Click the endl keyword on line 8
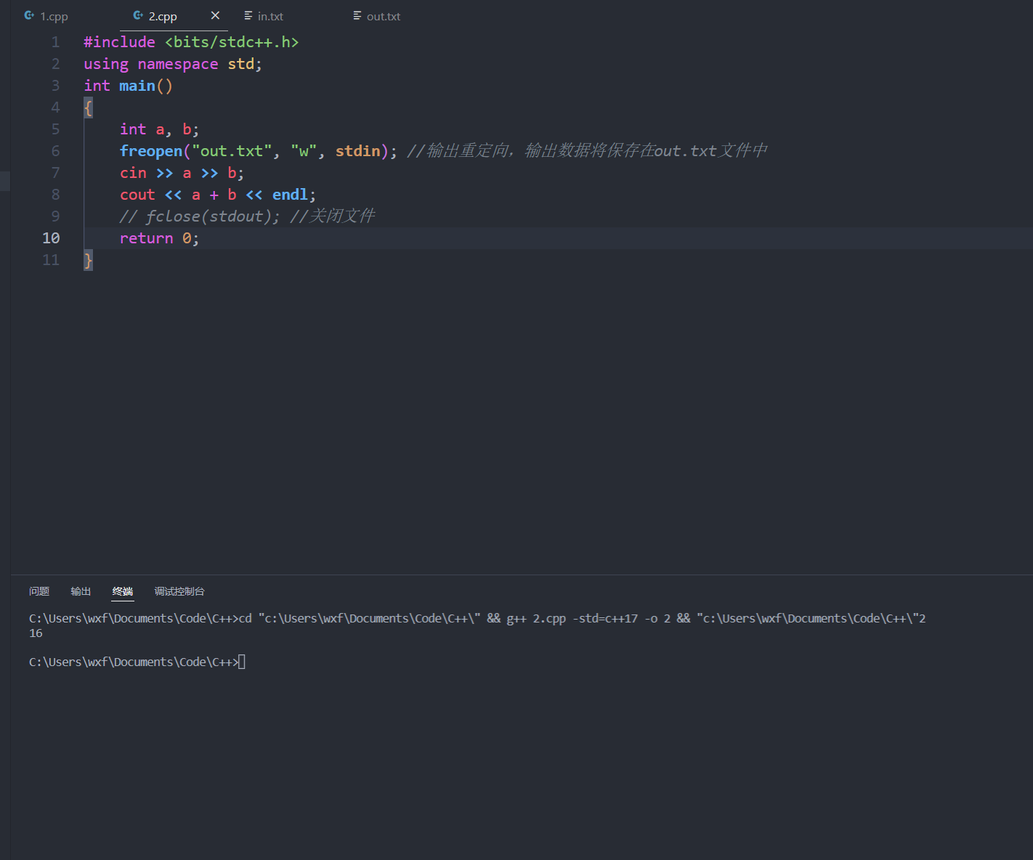Screen dimensions: 1033x860 [290, 194]
